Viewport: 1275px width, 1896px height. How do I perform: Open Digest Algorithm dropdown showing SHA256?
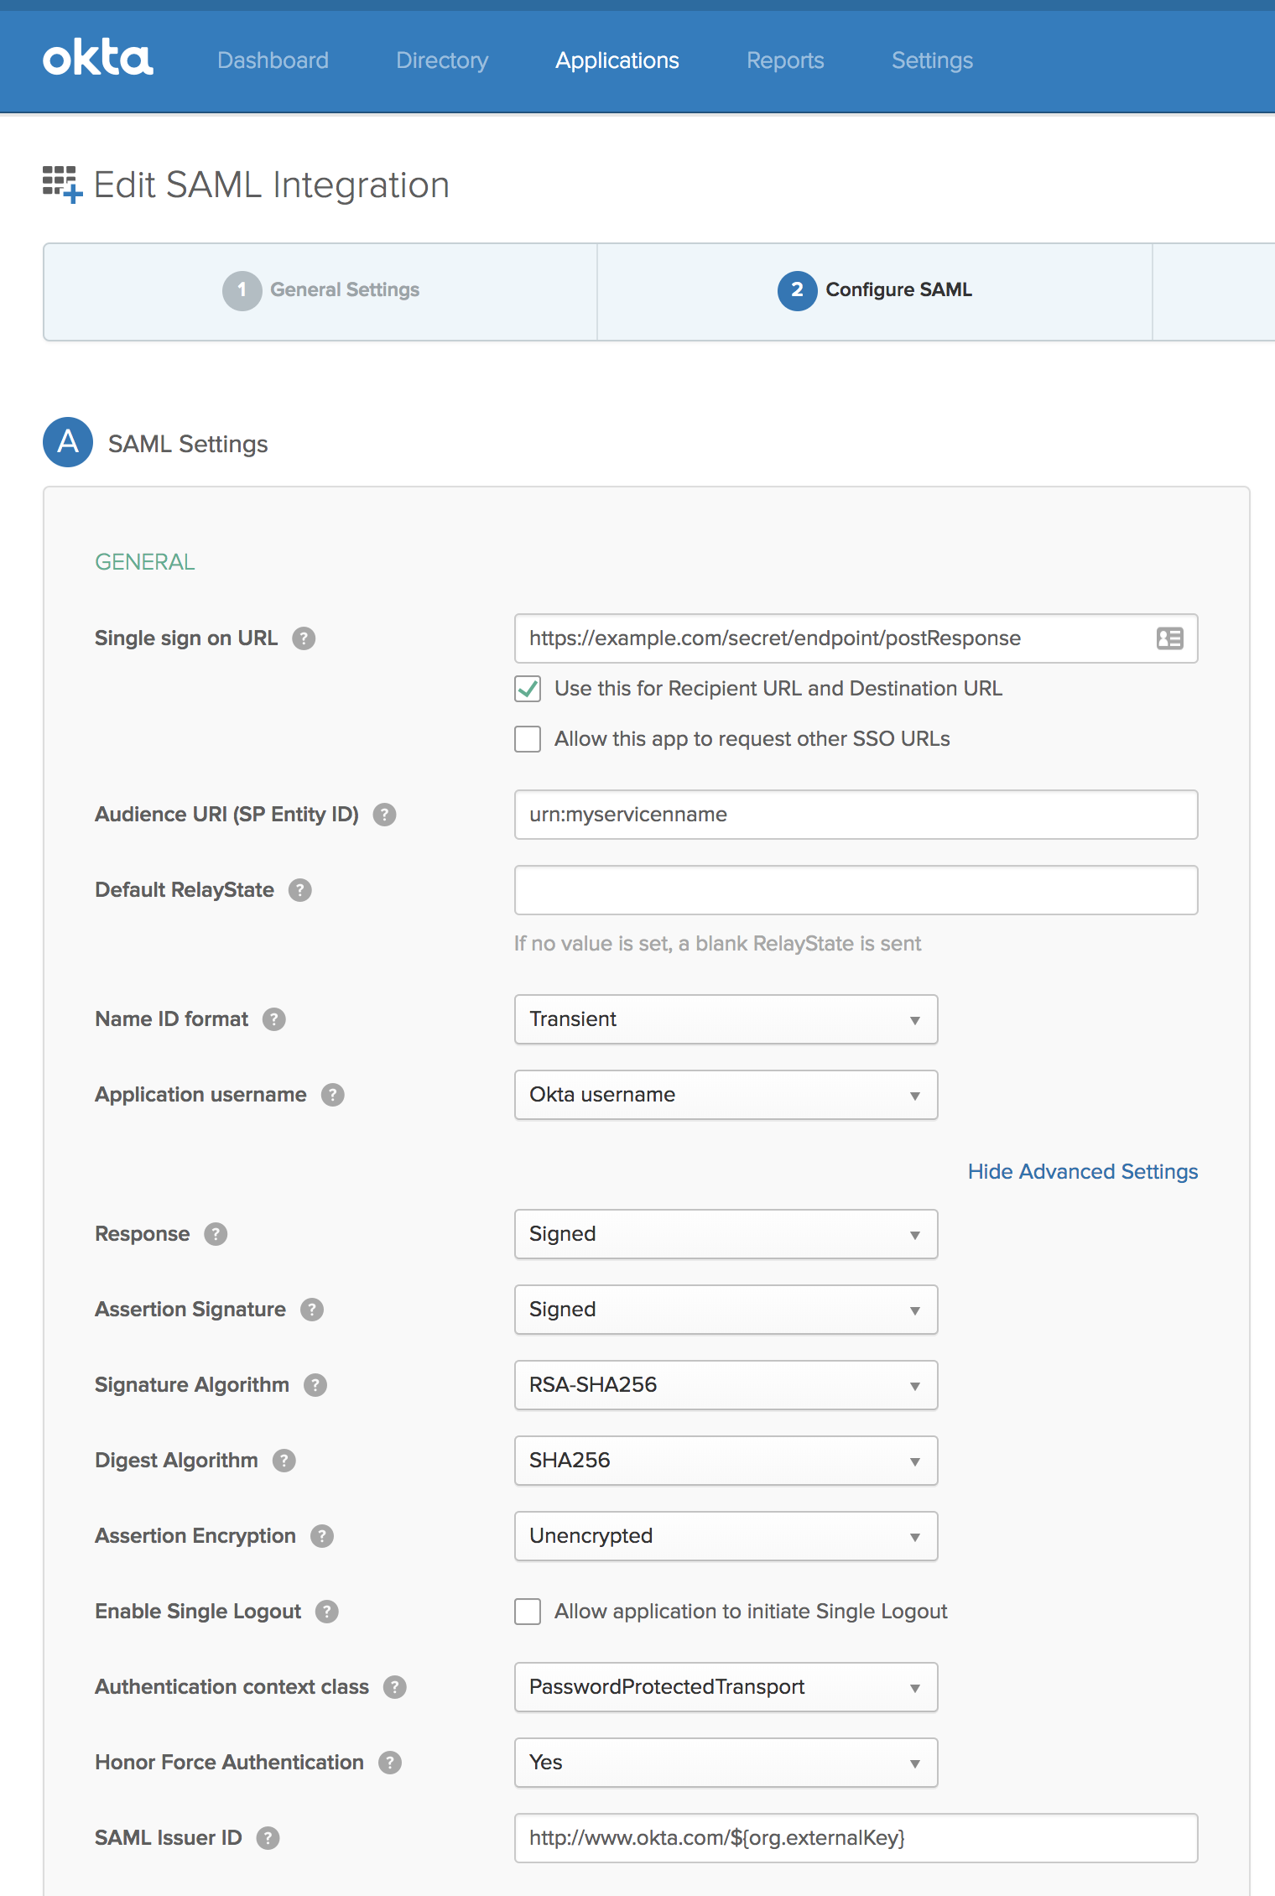point(726,1461)
